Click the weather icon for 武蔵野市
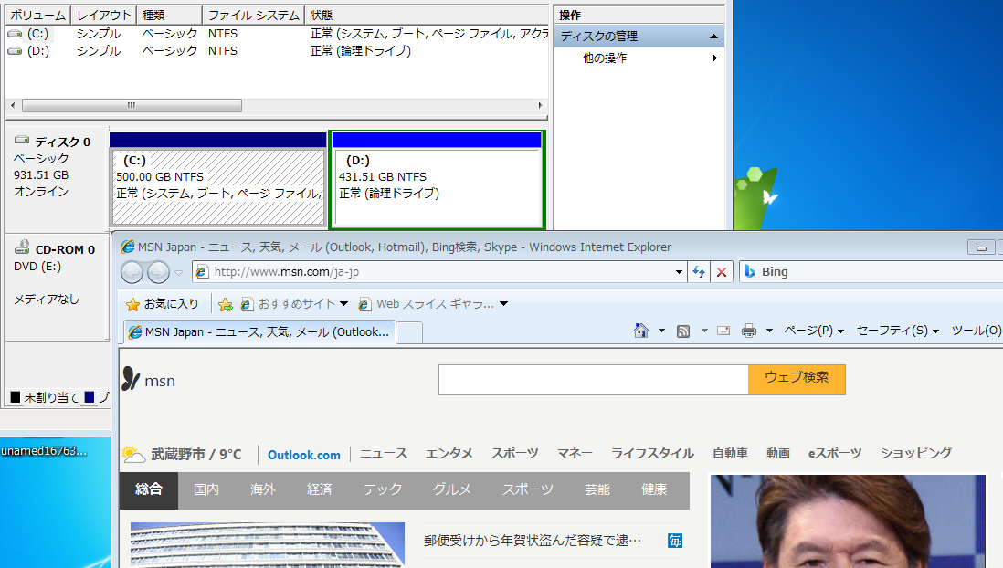Screen dimensions: 1003x568 pos(133,454)
